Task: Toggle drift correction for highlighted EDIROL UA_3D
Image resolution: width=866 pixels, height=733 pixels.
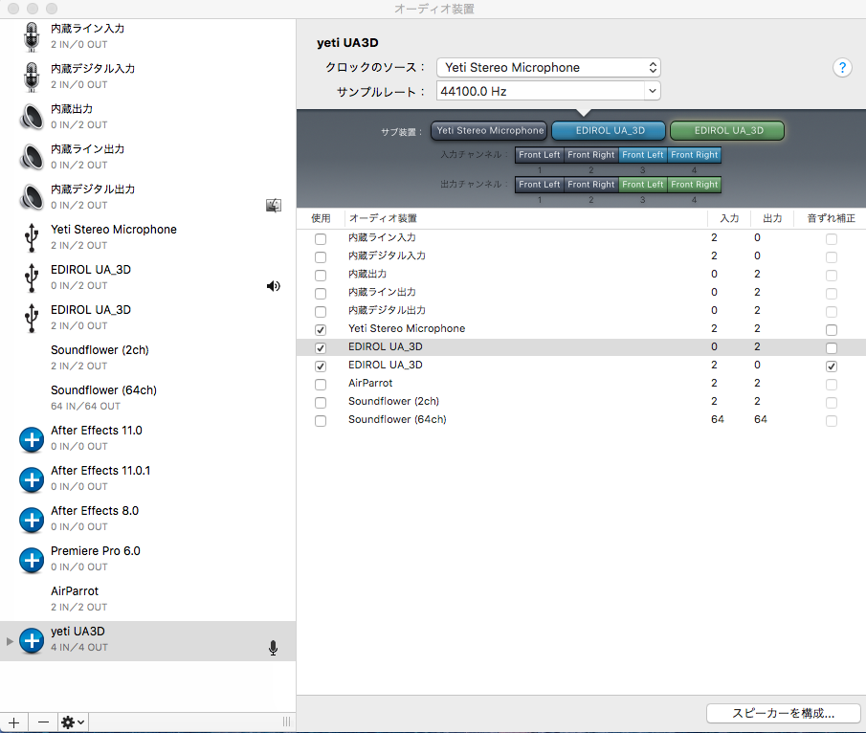Action: tap(832, 348)
